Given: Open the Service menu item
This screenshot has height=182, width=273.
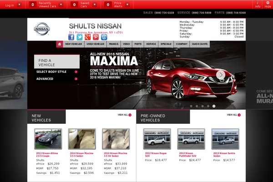Looking at the screenshot, I should click(151, 44).
